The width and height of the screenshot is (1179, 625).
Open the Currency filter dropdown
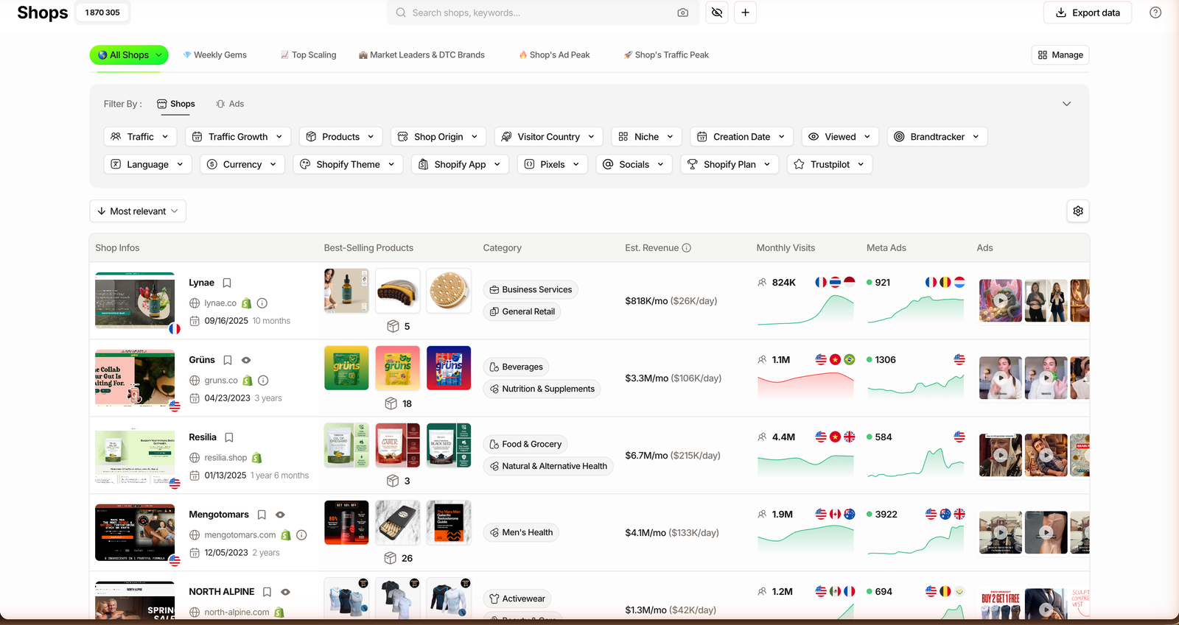(x=242, y=165)
